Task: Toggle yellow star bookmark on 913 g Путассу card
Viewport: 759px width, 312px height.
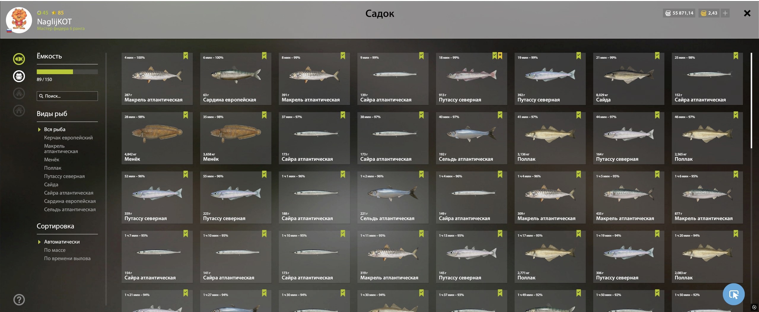Action: point(500,56)
